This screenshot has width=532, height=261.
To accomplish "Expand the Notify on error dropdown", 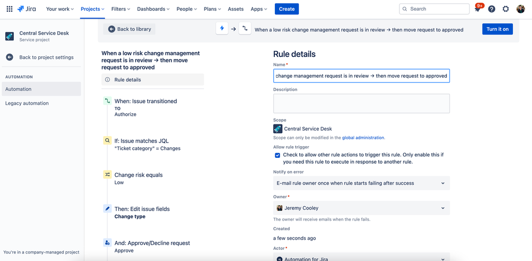I will [x=361, y=183].
